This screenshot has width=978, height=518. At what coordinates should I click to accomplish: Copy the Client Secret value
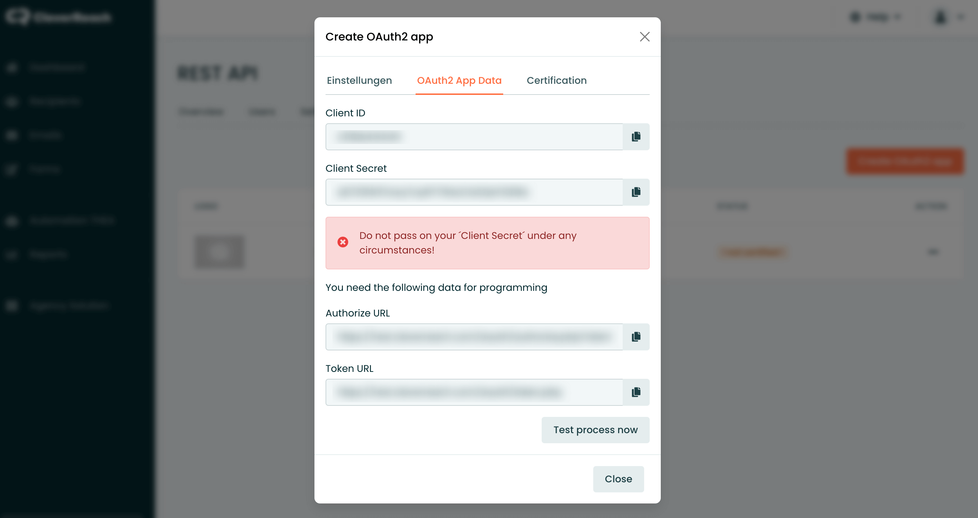(x=636, y=192)
